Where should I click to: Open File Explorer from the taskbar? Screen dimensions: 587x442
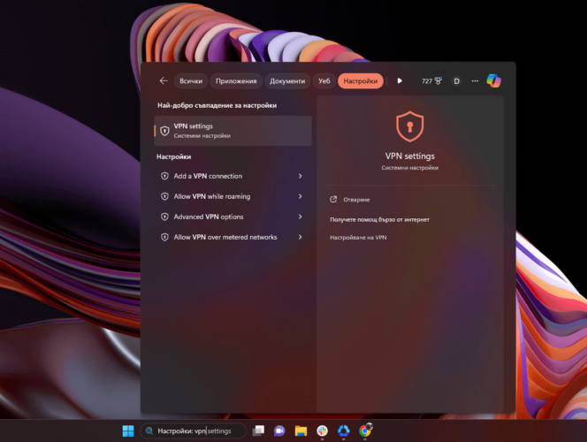click(301, 431)
